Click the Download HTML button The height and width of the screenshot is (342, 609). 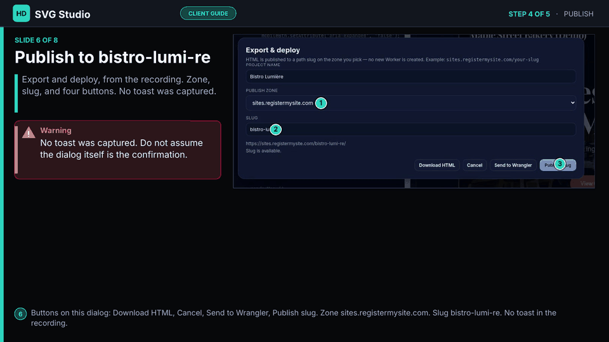coord(437,165)
